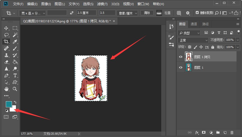Select the Horizontal Type tool
The width and height of the screenshot is (242, 137).
click(x=15, y=75)
